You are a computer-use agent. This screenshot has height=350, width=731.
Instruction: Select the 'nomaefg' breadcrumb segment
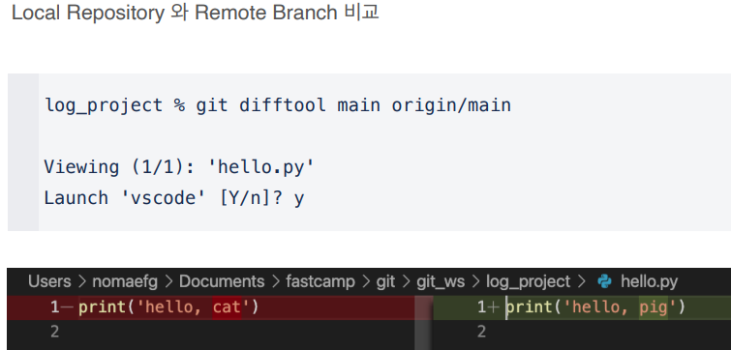125,281
